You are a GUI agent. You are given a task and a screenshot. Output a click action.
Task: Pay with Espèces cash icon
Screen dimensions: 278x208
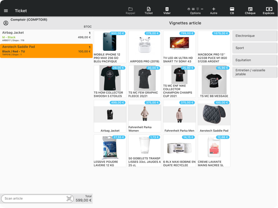268,11
